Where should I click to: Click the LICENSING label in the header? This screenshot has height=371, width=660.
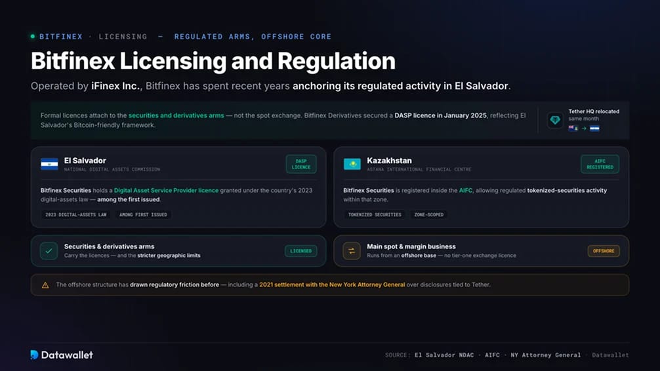[123, 37]
